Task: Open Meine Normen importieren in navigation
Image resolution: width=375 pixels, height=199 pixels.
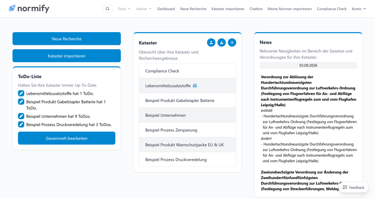Action: tap(290, 9)
